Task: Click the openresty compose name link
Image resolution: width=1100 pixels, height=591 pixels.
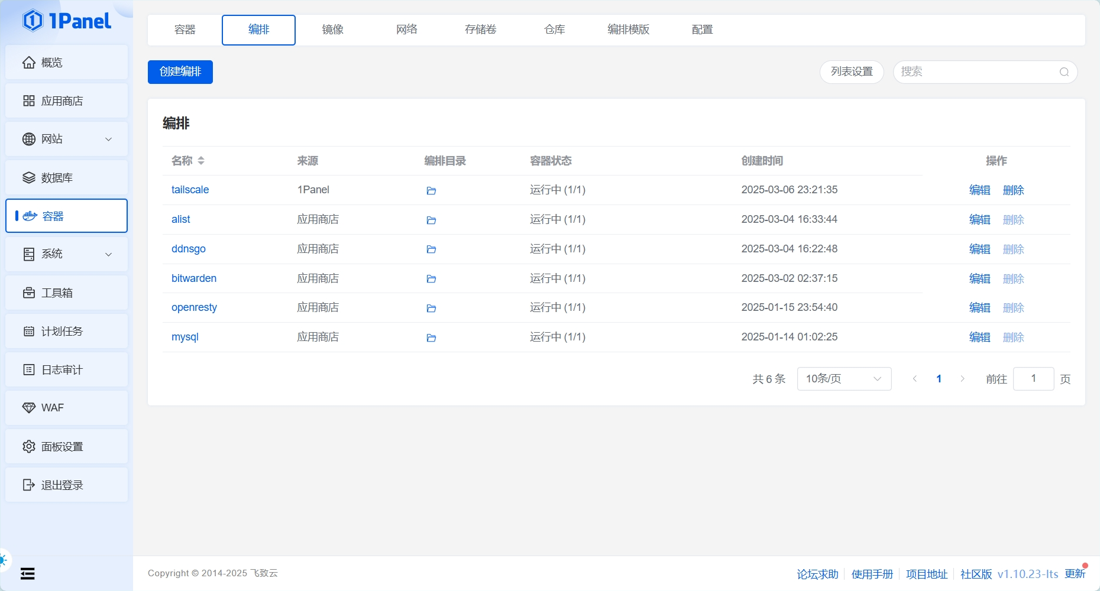Action: click(x=194, y=307)
